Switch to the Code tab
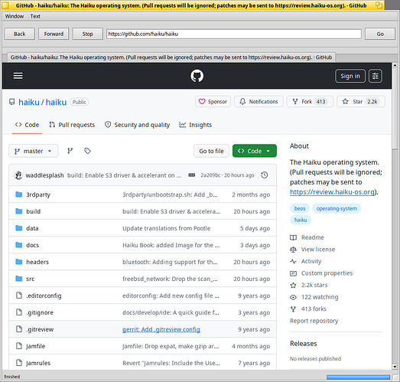The height and width of the screenshot is (382, 400). [x=27, y=125]
